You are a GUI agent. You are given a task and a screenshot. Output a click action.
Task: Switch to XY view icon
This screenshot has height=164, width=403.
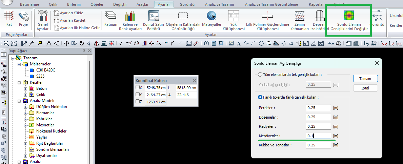pos(384,43)
